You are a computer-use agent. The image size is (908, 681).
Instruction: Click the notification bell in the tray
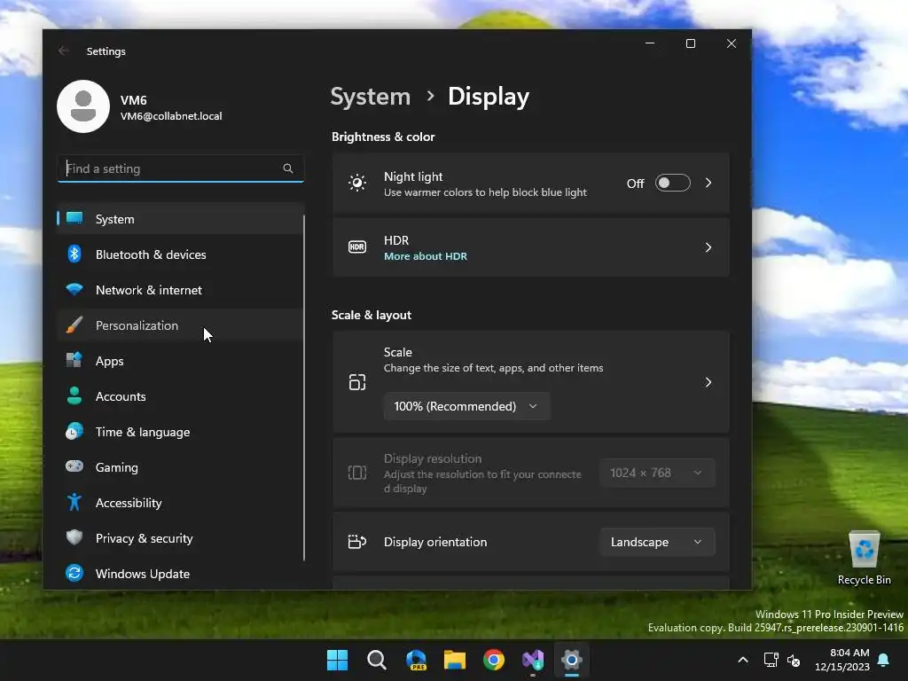[884, 660]
